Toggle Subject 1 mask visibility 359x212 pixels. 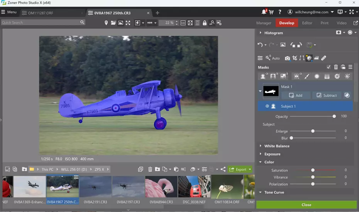(267, 106)
